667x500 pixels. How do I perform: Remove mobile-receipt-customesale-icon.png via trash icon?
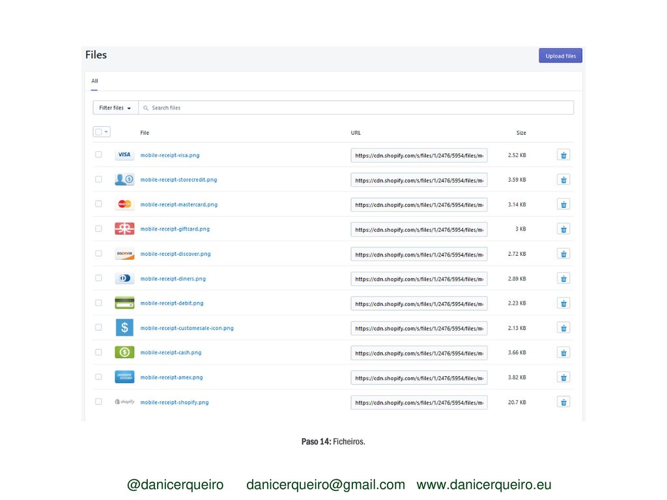pos(563,328)
